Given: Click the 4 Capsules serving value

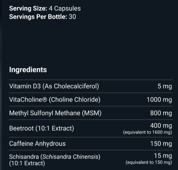Looking at the screenshot, I should [65, 8].
